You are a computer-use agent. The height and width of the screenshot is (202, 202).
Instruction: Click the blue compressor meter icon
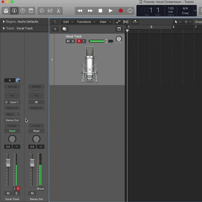coord(18,80)
